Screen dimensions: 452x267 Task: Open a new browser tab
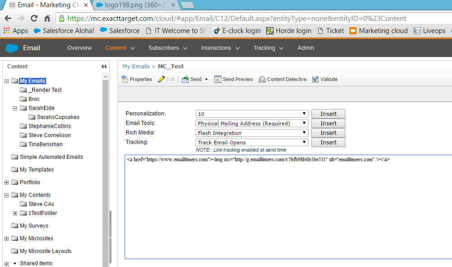[188, 5]
